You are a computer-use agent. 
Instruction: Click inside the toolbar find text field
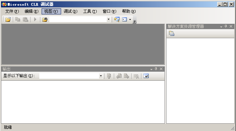78,19
